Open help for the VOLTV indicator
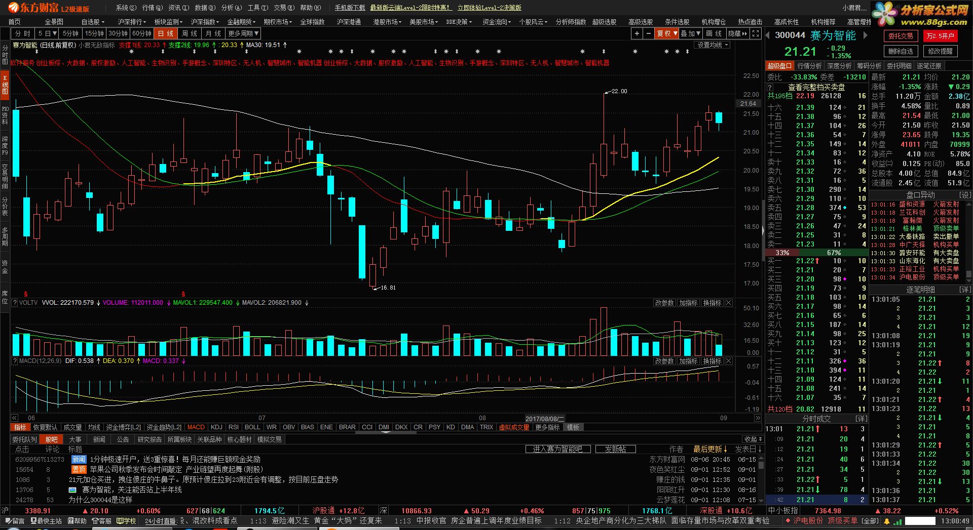The width and height of the screenshot is (973, 530). pos(15,303)
